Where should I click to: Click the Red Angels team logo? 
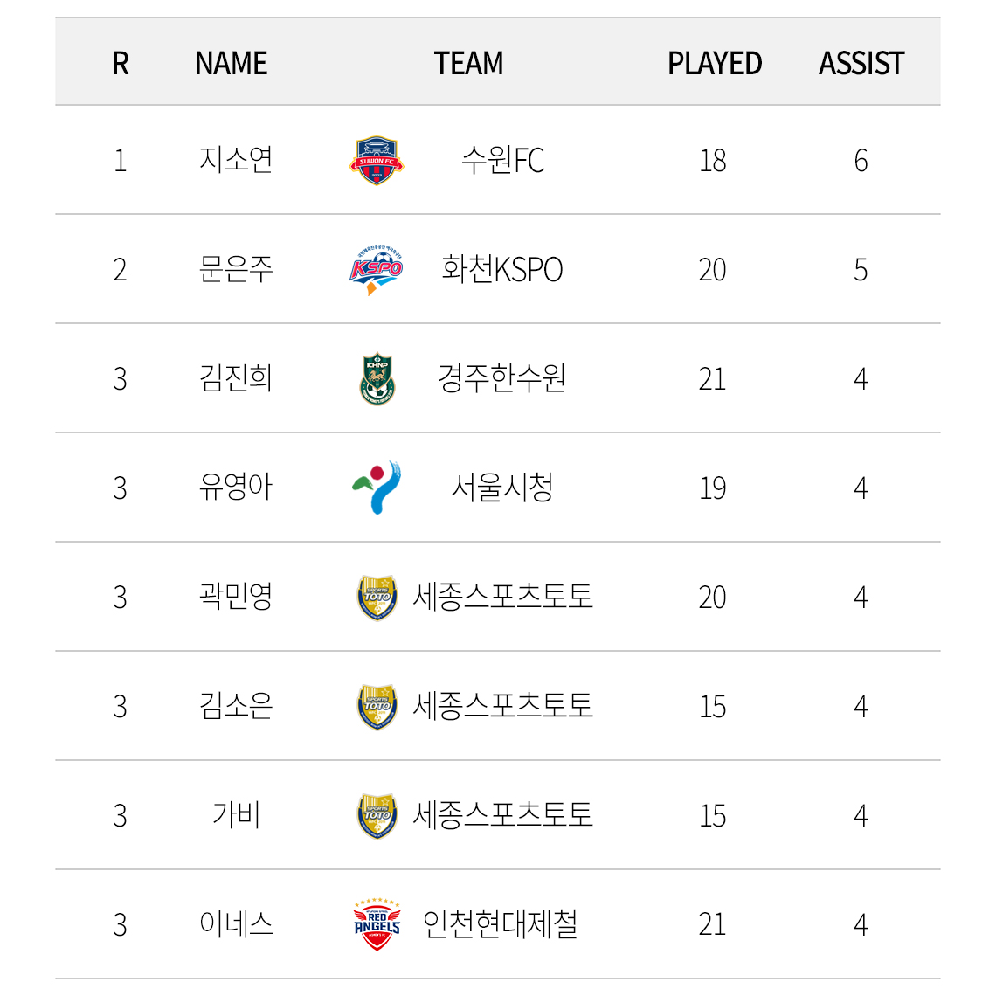[377, 925]
